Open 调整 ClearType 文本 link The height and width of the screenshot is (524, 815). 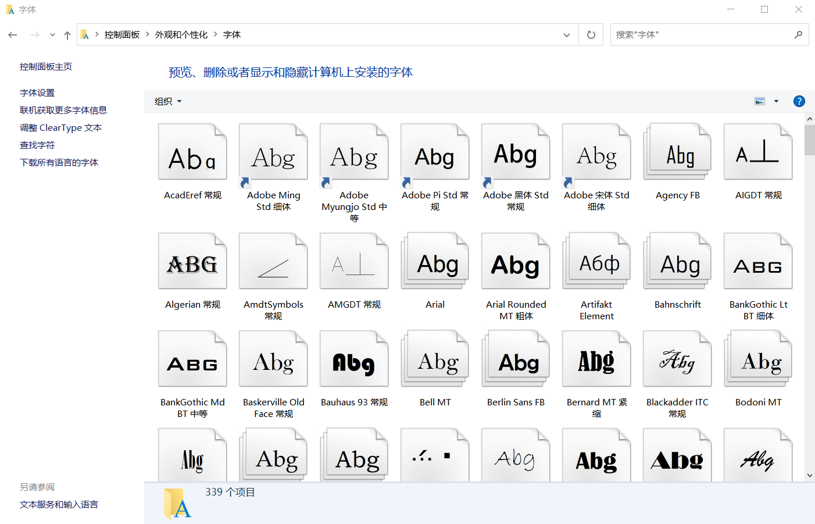60,128
